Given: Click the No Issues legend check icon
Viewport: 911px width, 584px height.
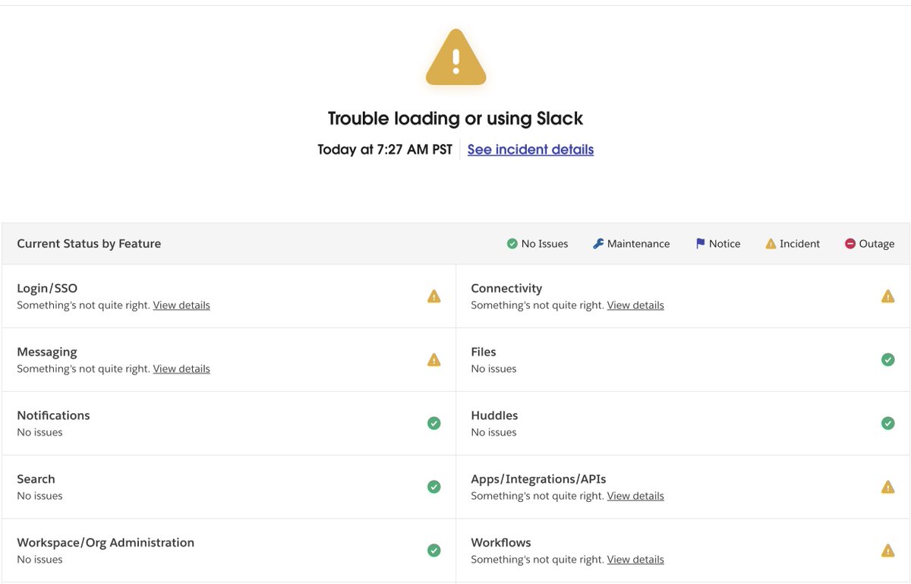Looking at the screenshot, I should pyautogui.click(x=512, y=244).
